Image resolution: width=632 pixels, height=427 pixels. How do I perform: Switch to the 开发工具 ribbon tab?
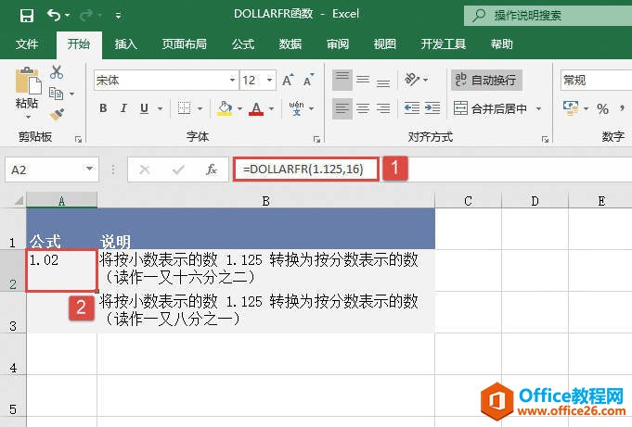point(443,44)
